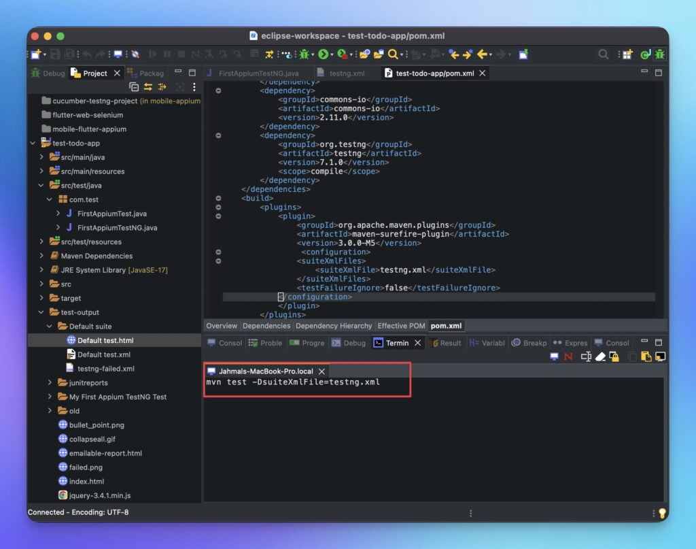The width and height of the screenshot is (696, 549).
Task: Click the Pin Editor icon in toolbar
Action: [523, 54]
